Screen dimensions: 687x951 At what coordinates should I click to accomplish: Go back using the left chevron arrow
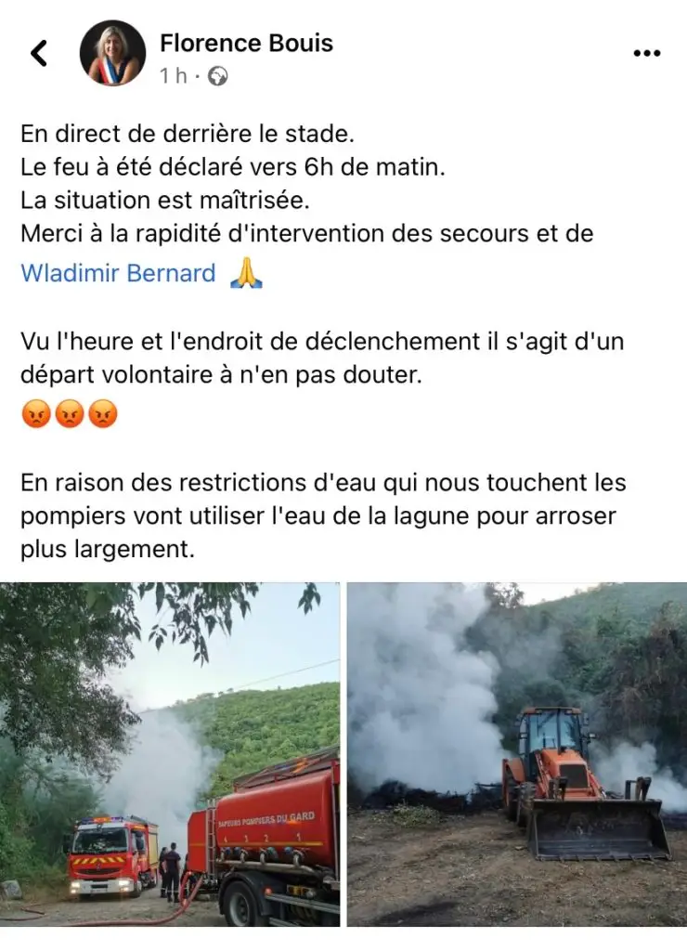point(39,53)
